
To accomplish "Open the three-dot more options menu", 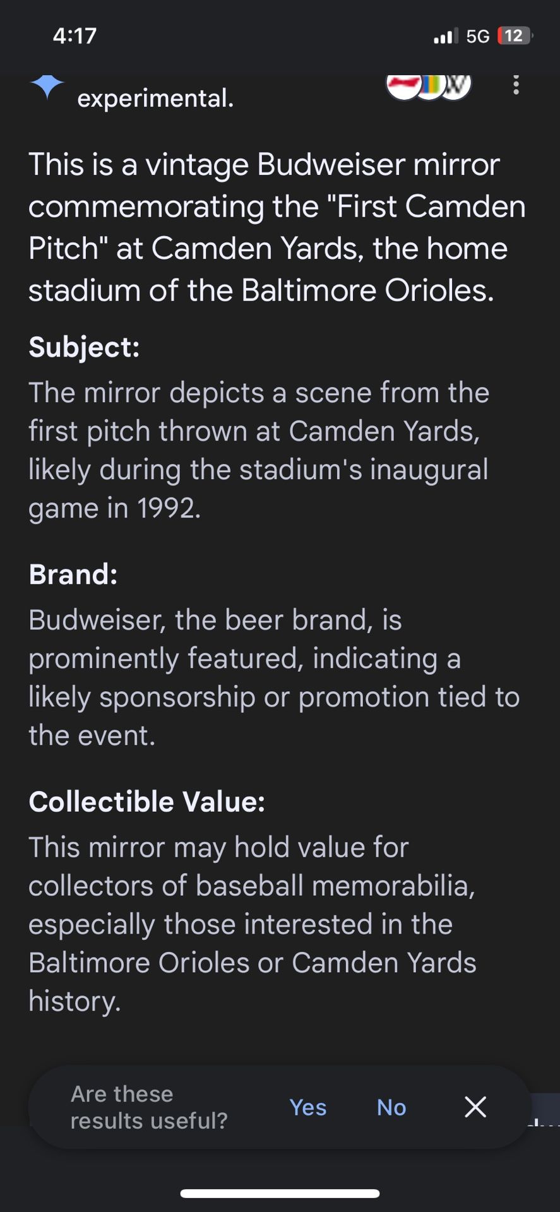I will [516, 85].
